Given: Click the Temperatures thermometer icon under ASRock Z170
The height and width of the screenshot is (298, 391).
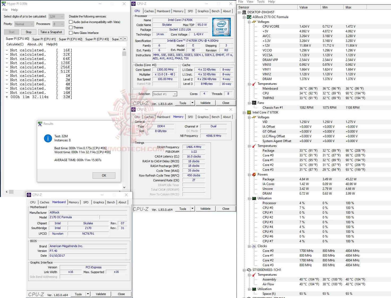Looking at the screenshot, I should tap(254, 84).
